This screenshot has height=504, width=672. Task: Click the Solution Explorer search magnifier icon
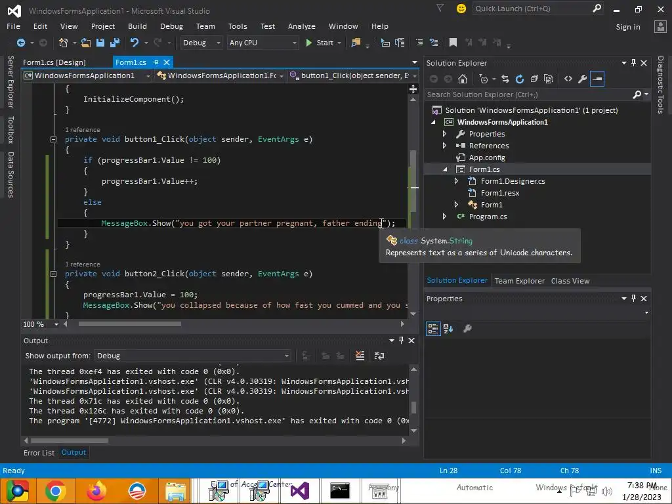click(637, 94)
